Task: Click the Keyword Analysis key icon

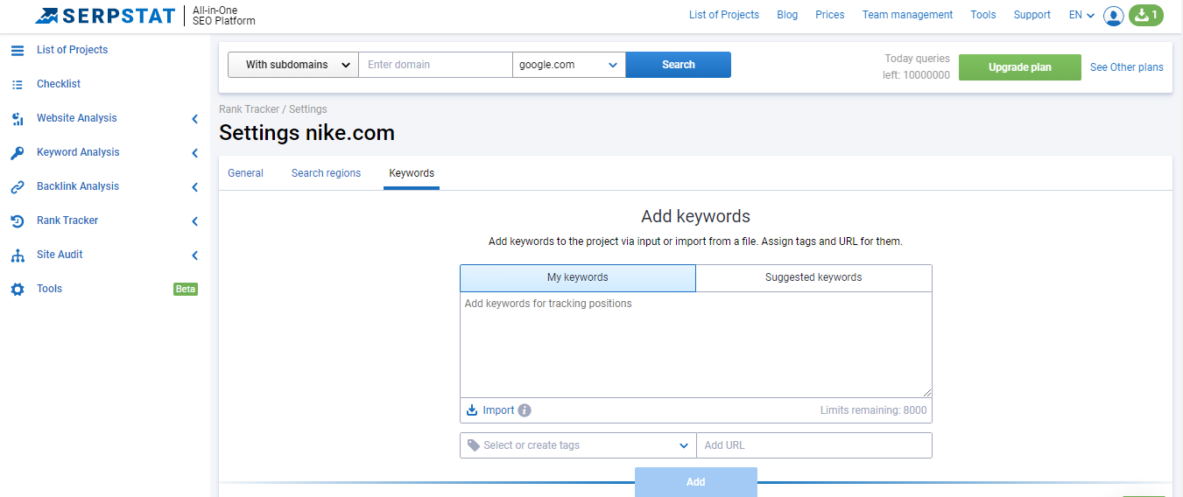Action: click(18, 153)
